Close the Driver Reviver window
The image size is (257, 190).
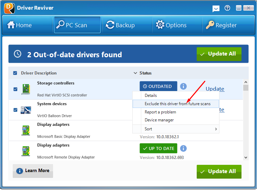[x=248, y=8]
